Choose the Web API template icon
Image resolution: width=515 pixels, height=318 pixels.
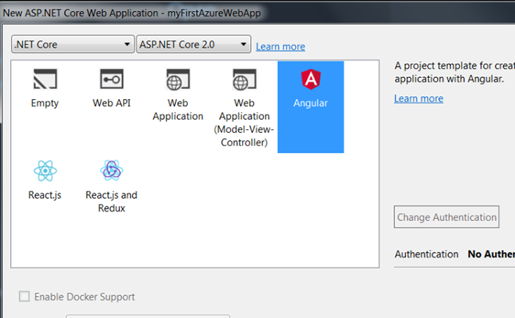(x=111, y=79)
